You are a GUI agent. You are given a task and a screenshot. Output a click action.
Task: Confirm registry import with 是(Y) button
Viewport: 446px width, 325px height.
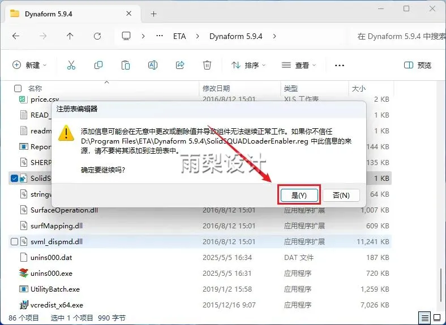tap(299, 195)
